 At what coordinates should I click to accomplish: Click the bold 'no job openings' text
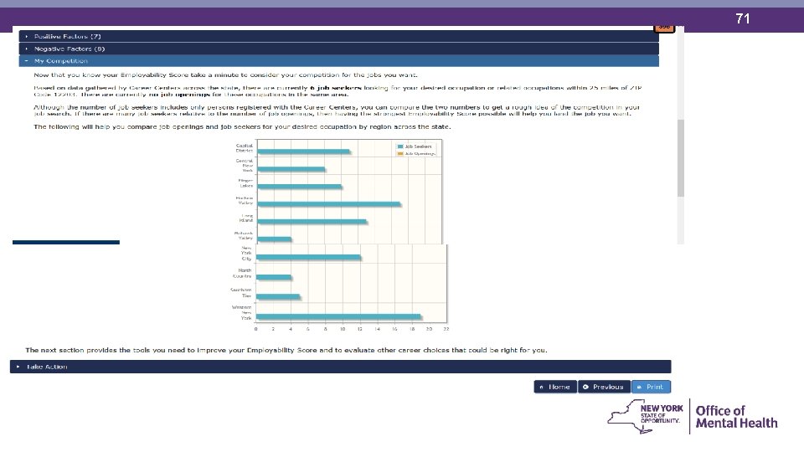[x=179, y=95]
